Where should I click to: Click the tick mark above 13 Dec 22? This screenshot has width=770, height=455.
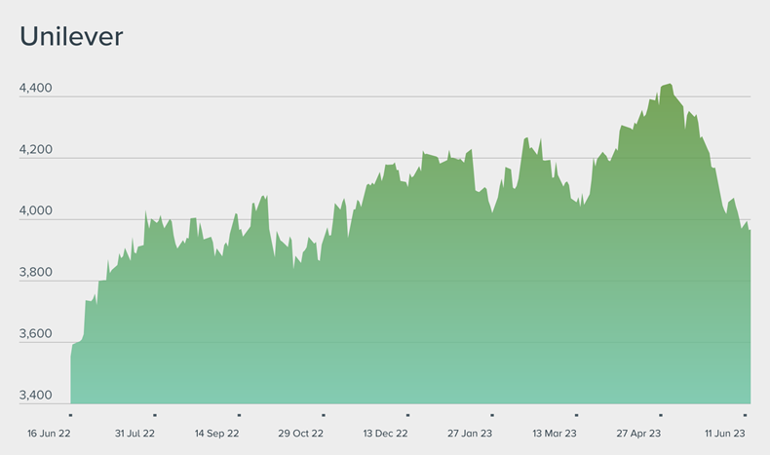[x=407, y=415]
